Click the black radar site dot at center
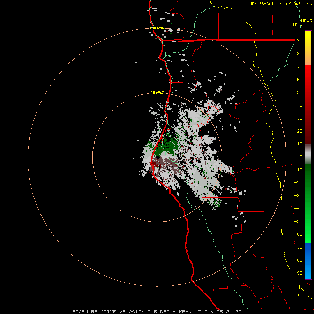The width and height of the screenshot is (314, 314). pos(158,157)
